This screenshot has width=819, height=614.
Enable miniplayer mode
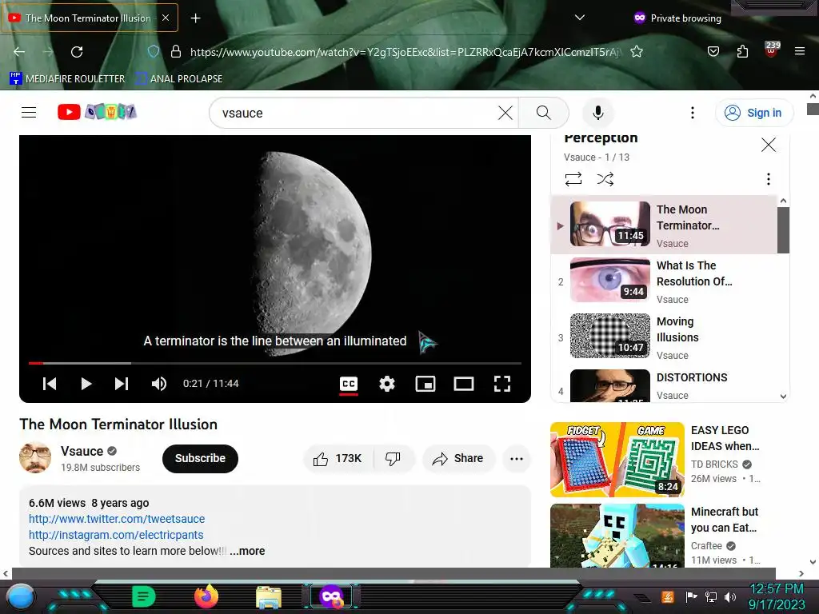(x=425, y=384)
